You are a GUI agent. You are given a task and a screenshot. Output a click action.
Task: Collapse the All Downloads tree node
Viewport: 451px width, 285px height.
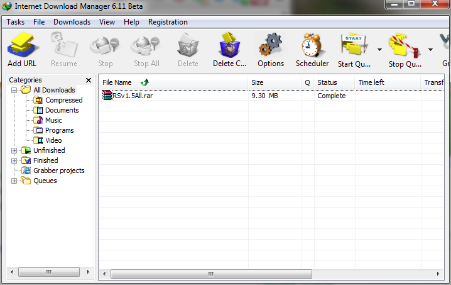click(x=14, y=90)
